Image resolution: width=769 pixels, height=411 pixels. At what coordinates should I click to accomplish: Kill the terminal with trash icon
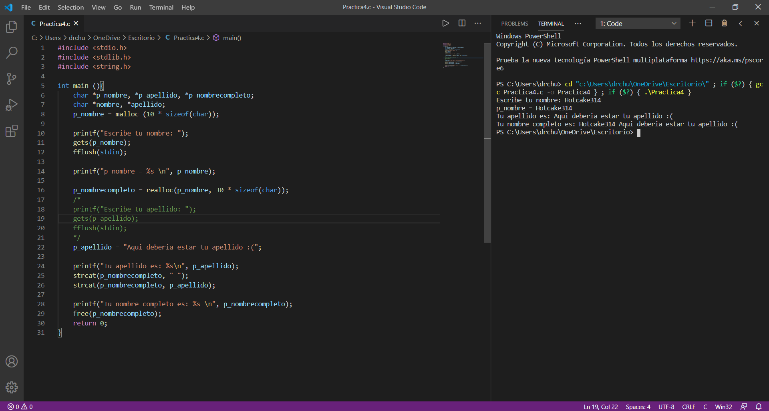tap(724, 23)
